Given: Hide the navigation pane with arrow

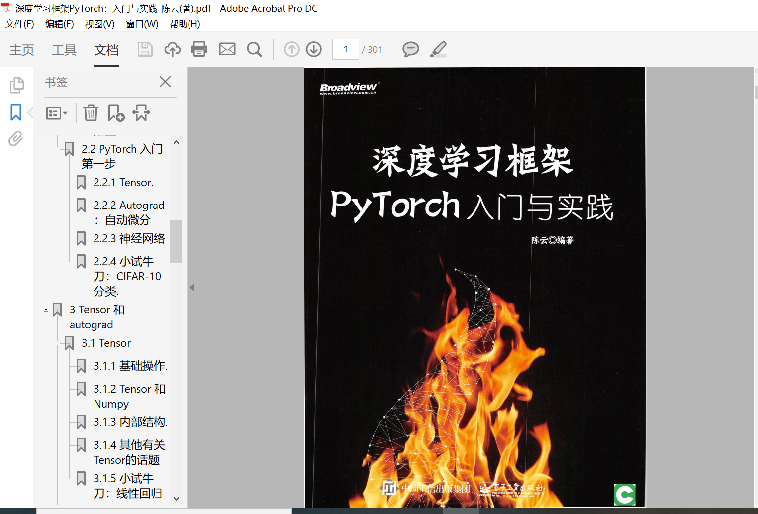Looking at the screenshot, I should 192,287.
